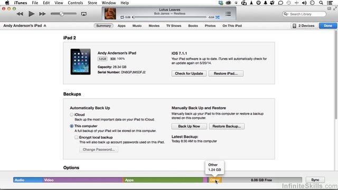Click the Lotus Leaves album artwork
Screen dimensions: 338x190
coord(110,14)
